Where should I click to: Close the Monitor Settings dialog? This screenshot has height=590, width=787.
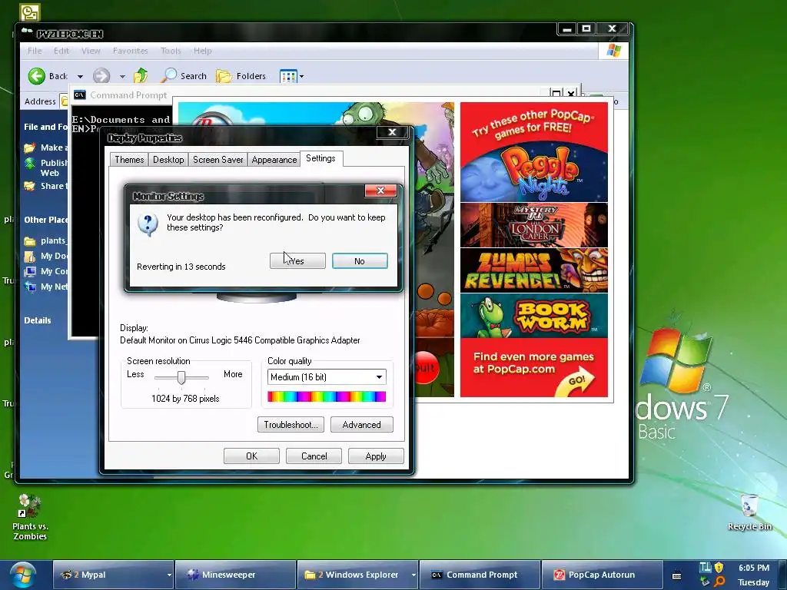[381, 191]
